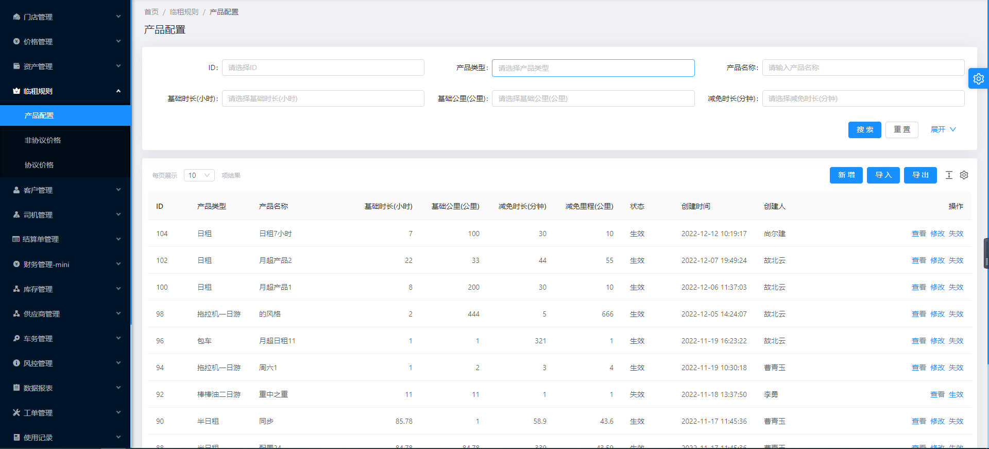989x449 pixels.
Task: Collapse the 临租规则 menu chevron
Action: coord(118,91)
